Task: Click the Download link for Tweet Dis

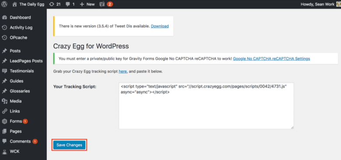Action: pyautogui.click(x=160, y=26)
